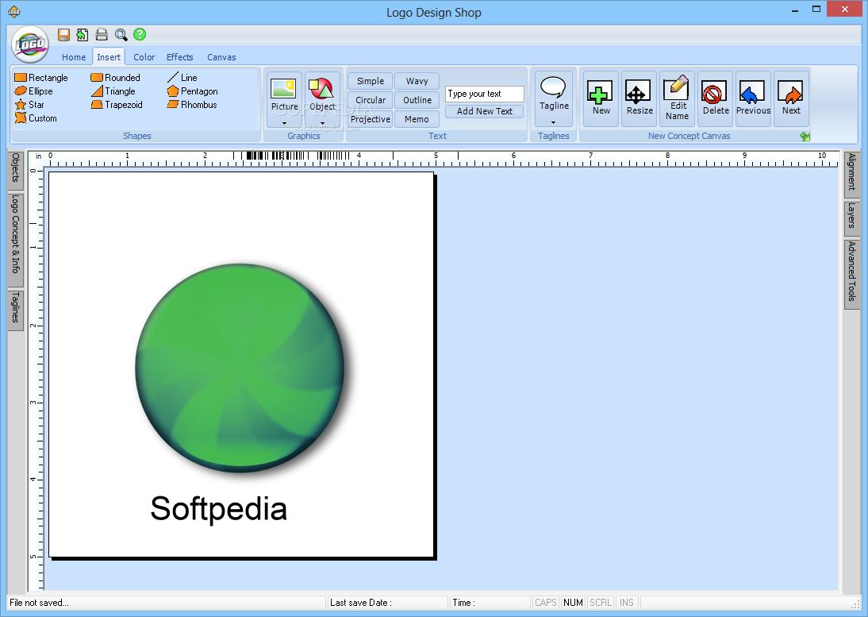Click Edit Name for concept canvas
The width and height of the screenshot is (868, 617).
tap(677, 98)
